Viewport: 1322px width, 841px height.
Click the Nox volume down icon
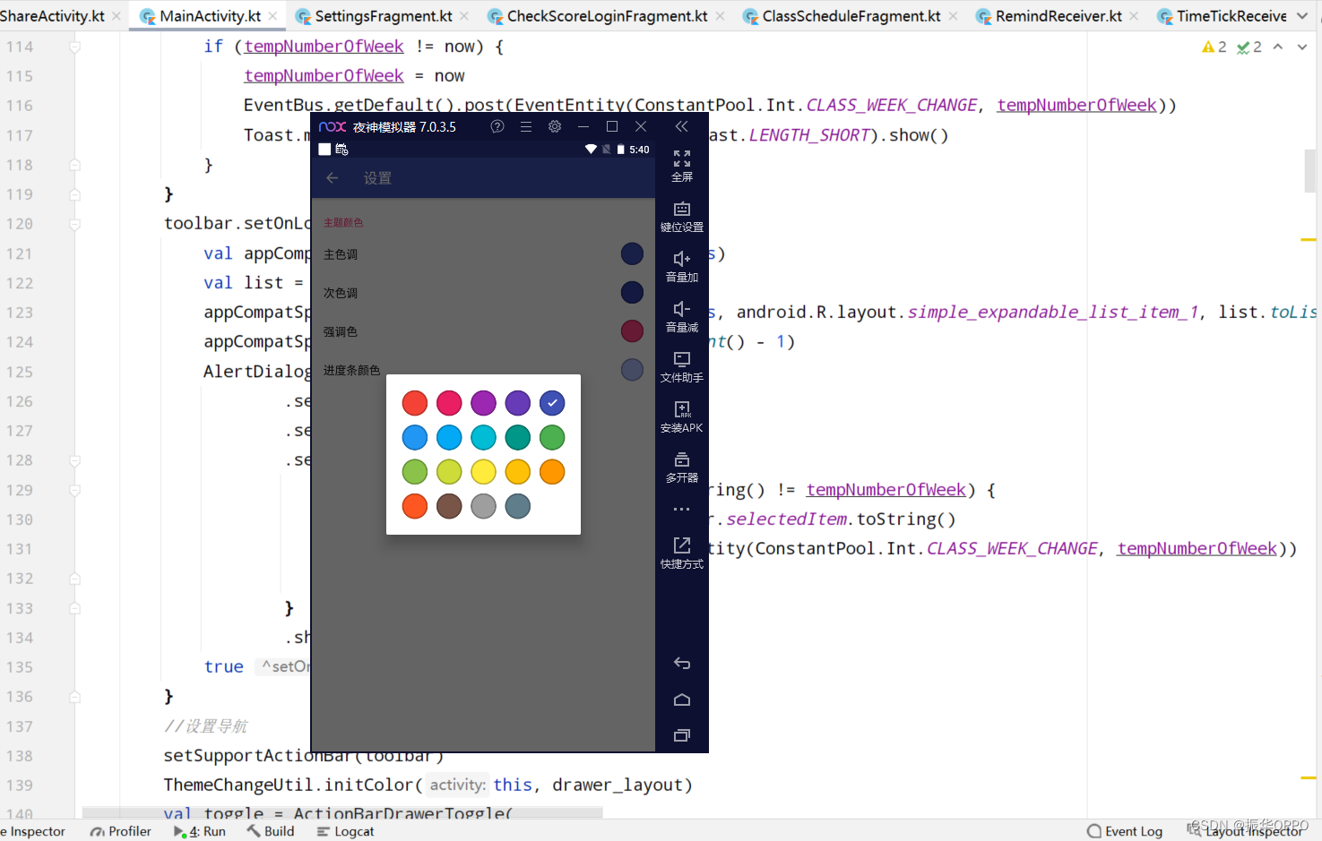tap(682, 310)
